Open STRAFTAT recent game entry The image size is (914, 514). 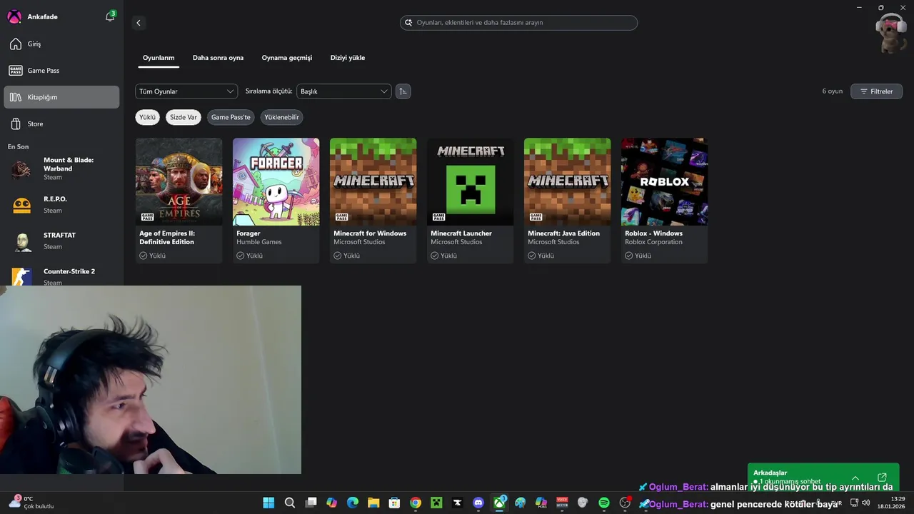61,241
